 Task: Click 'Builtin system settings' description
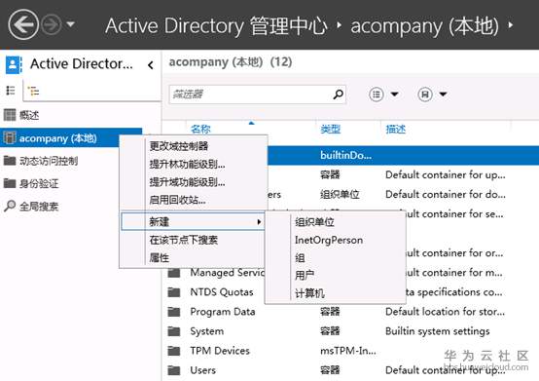coord(438,331)
